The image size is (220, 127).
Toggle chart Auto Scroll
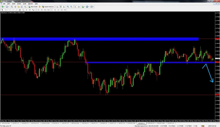(x=76, y=7)
